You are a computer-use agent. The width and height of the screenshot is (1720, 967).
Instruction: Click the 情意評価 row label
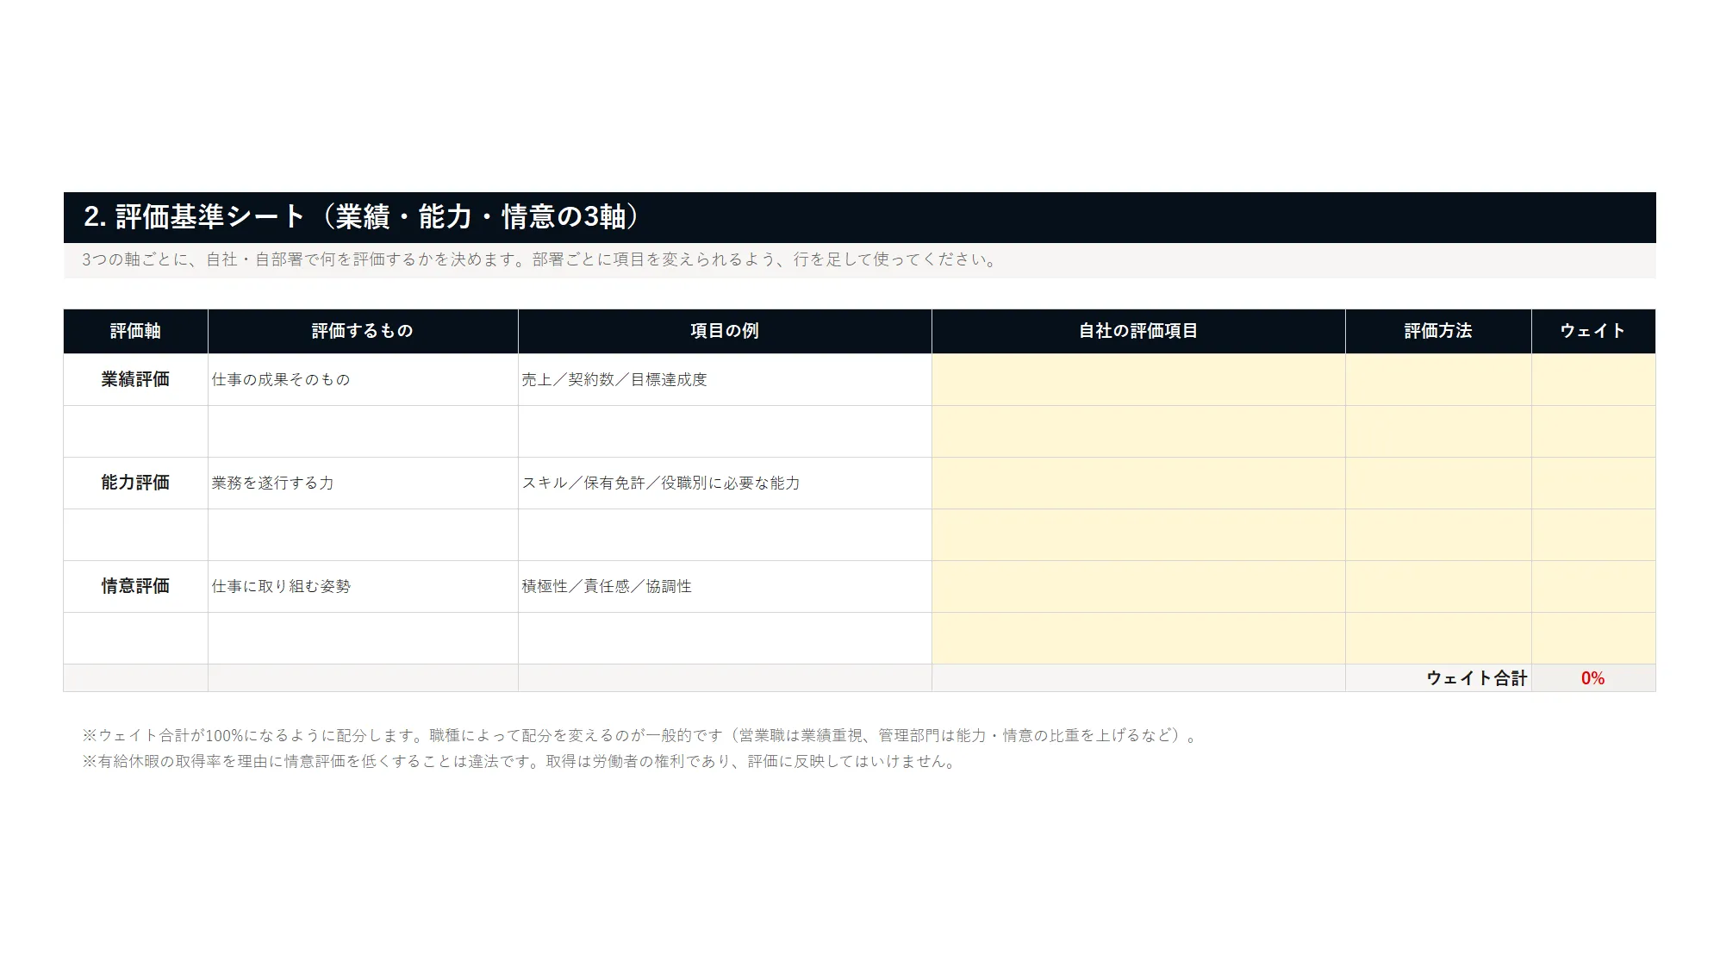click(x=135, y=586)
